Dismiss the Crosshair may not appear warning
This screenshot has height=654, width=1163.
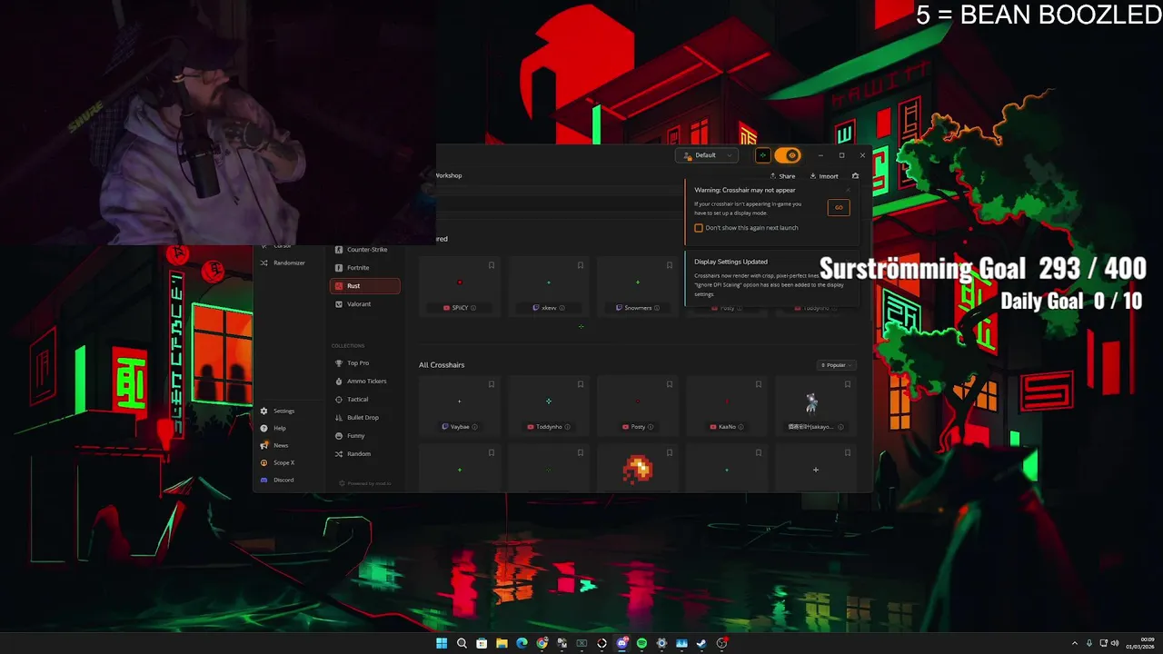pyautogui.click(x=848, y=190)
